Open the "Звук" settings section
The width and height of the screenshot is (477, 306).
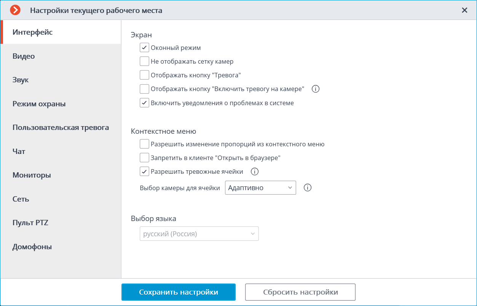[x=21, y=80]
